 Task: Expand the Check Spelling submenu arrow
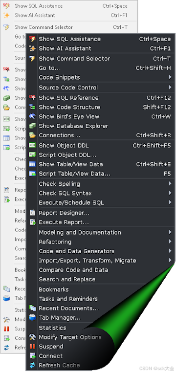(170, 184)
